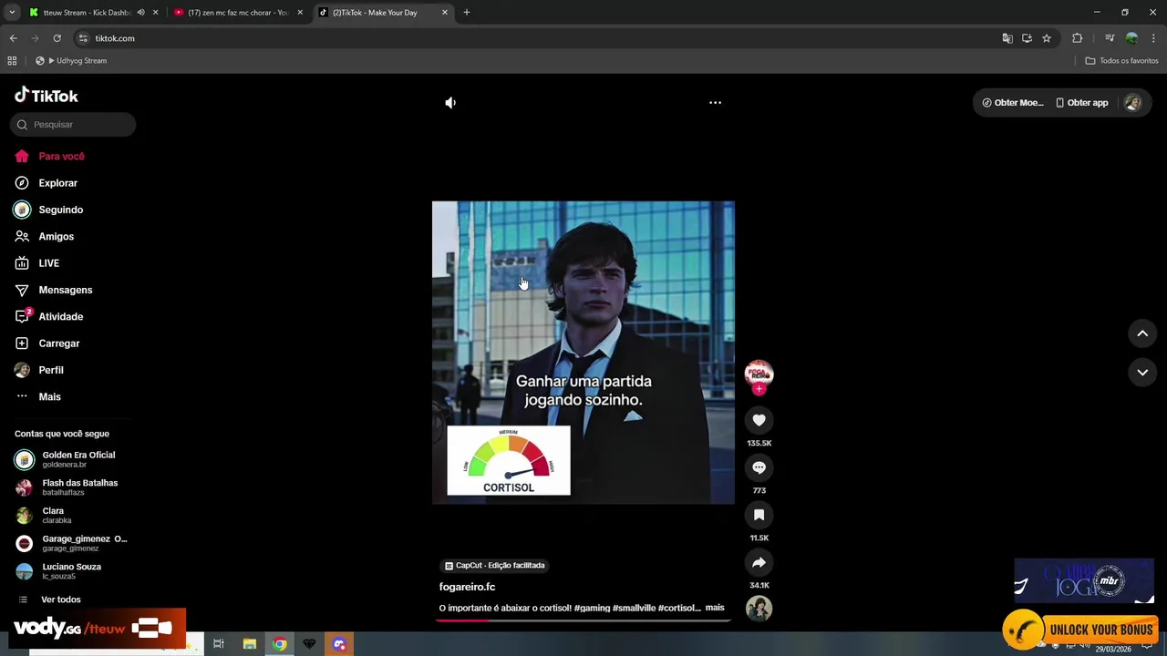Open Atividade notifications
Viewport: 1167px width, 656px height.
coord(60,316)
